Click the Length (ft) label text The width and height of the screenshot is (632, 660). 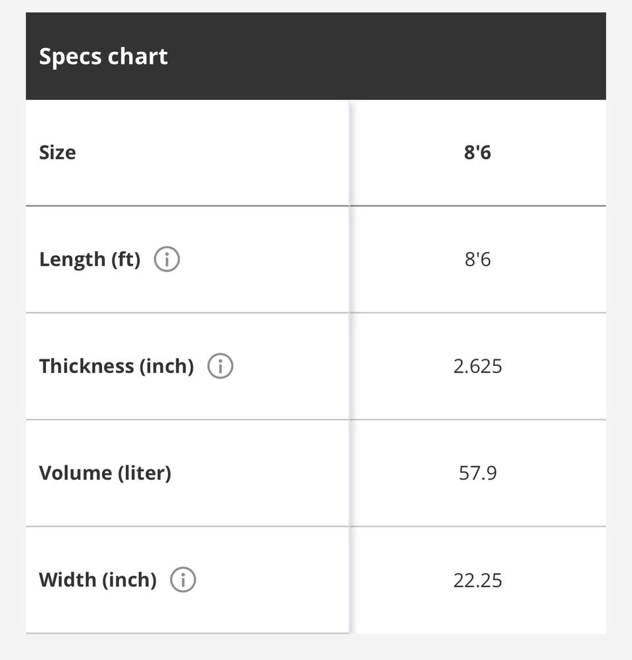90,259
